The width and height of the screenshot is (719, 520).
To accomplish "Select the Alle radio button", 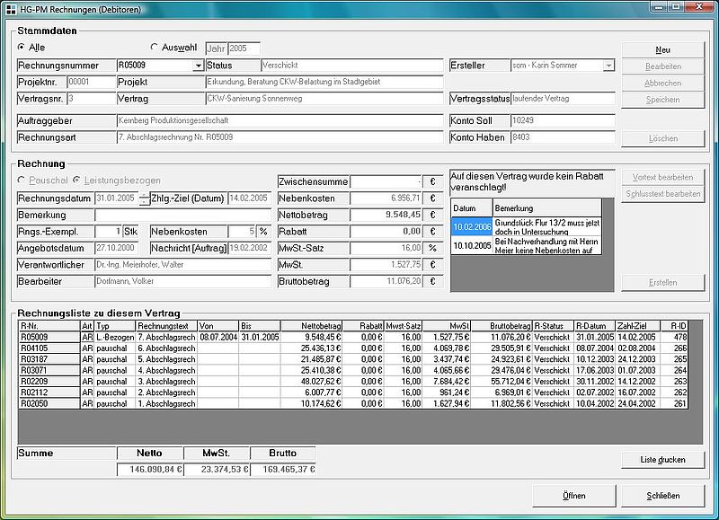I will (x=22, y=47).
